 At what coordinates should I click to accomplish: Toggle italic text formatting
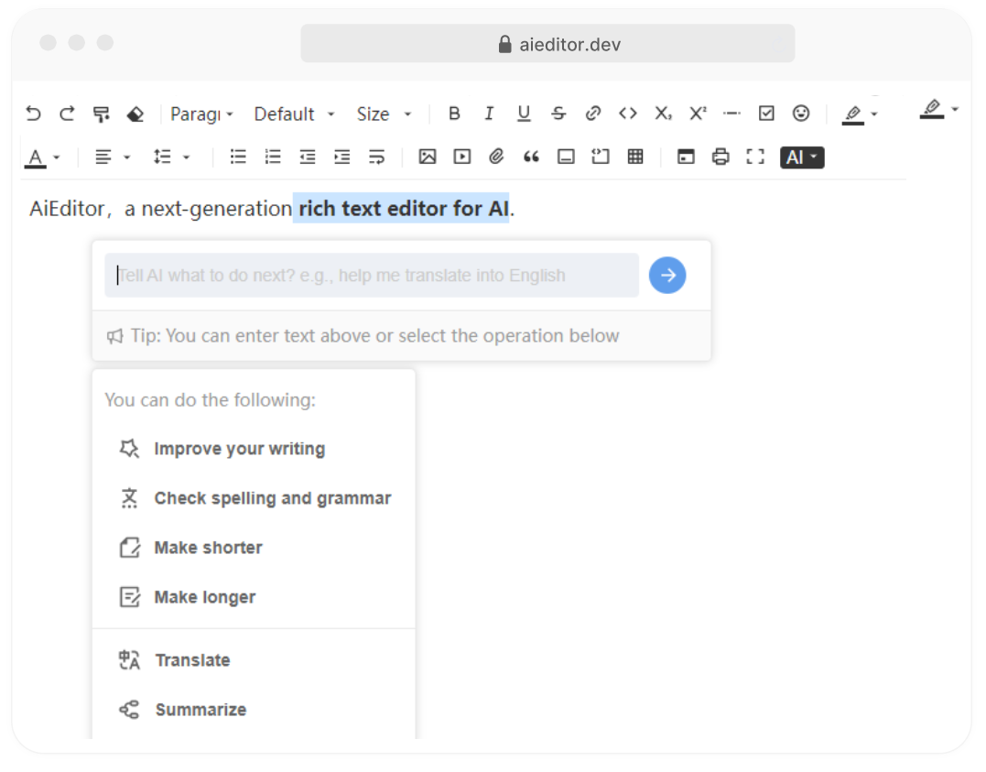489,114
